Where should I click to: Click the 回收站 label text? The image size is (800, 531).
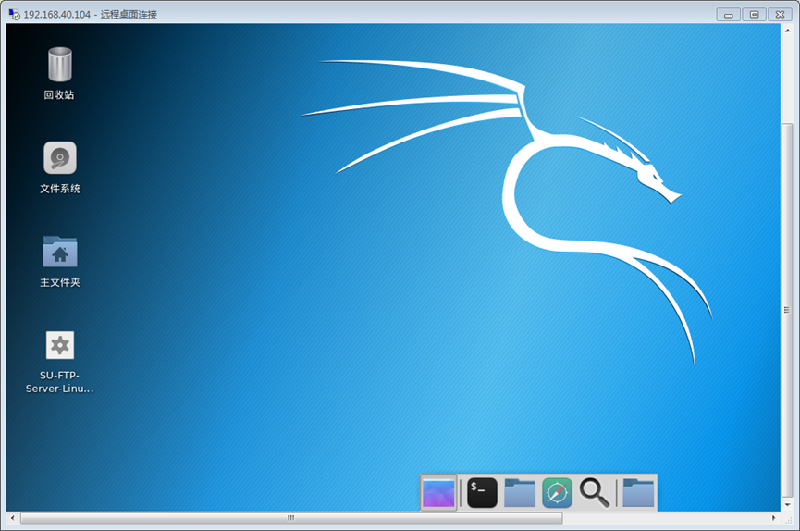[59, 95]
